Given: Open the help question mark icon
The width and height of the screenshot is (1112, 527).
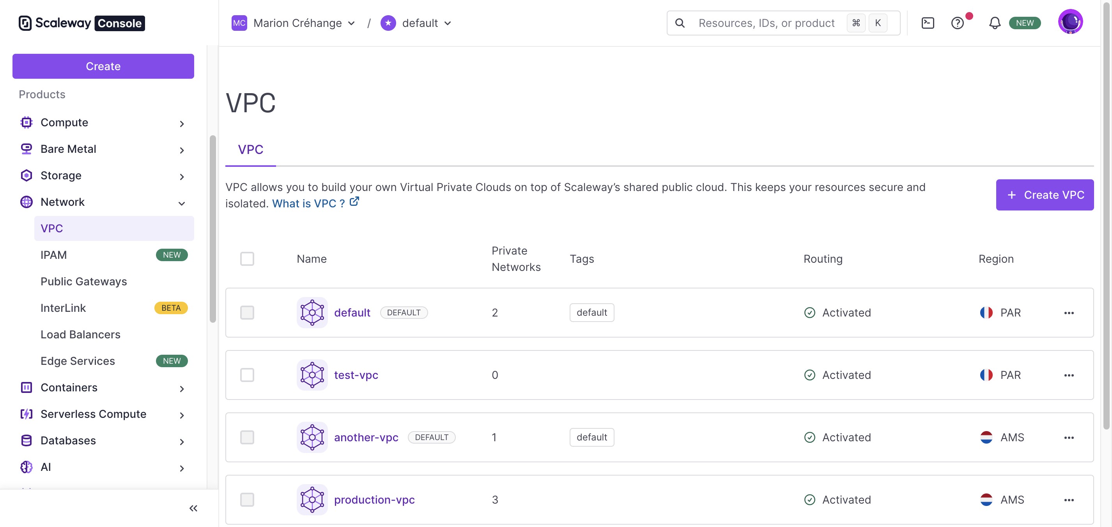Looking at the screenshot, I should (x=958, y=23).
